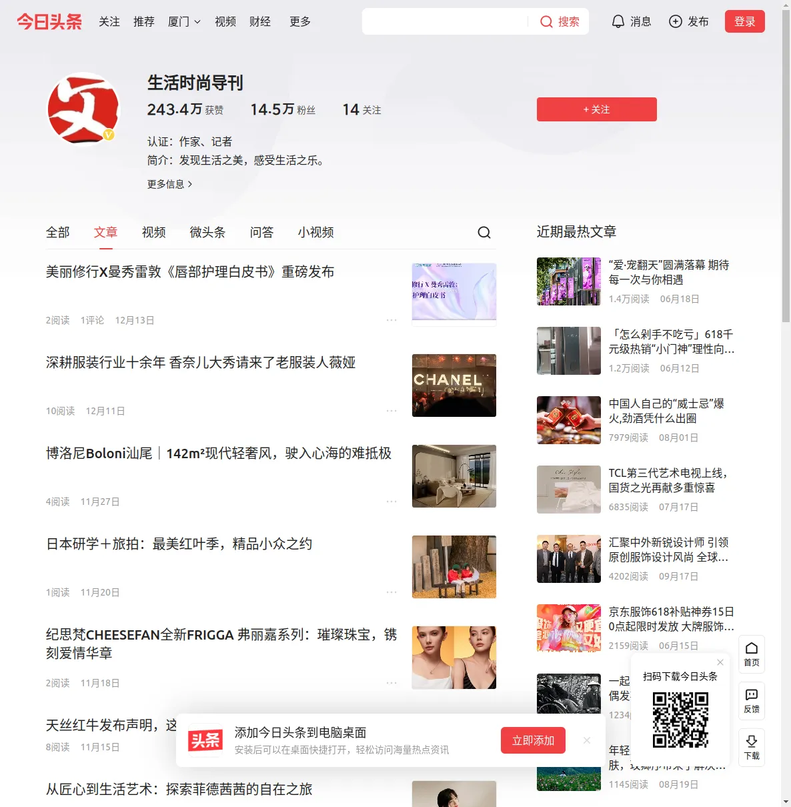Open 反馈 feedback from sidebar
Image resolution: width=791 pixels, height=807 pixels.
click(x=752, y=701)
